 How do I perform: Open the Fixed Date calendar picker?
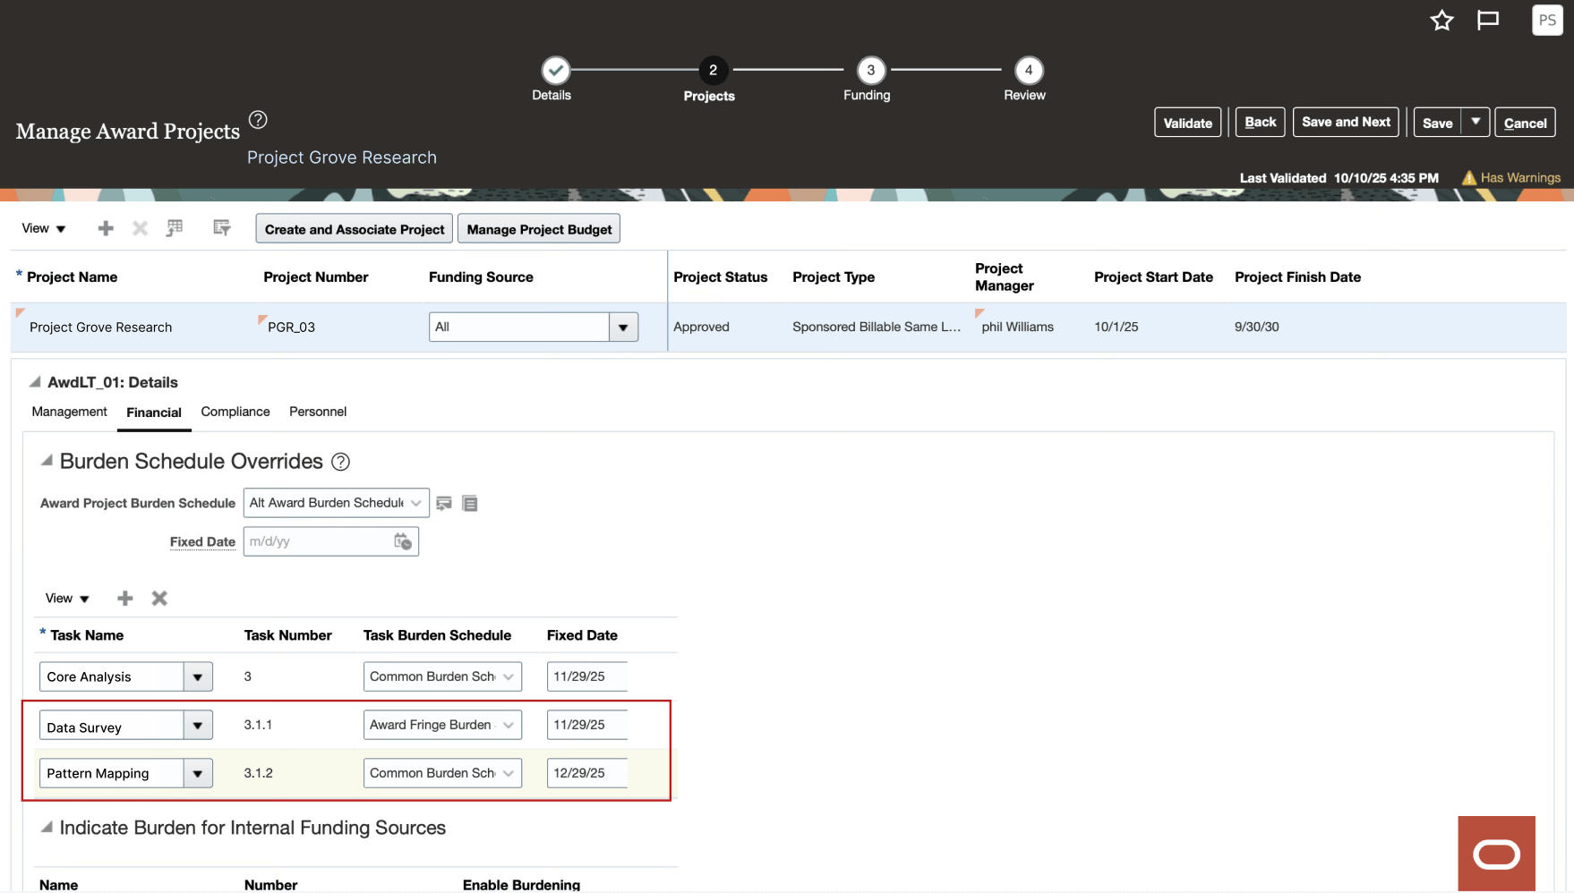[403, 541]
